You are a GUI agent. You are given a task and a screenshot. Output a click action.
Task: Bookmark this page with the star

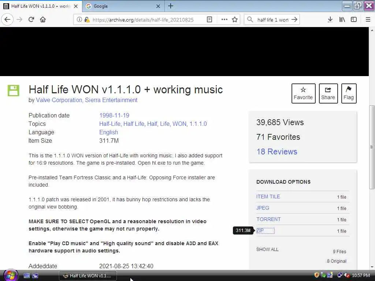pos(235,20)
